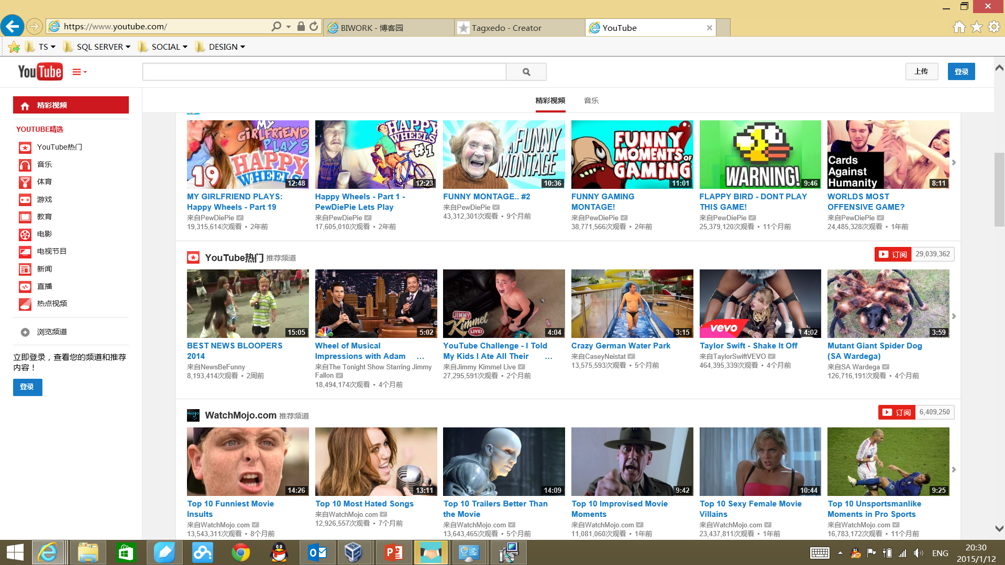Screen dimensions: 1005x565
Task: Click the search magnifier button
Action: point(526,72)
